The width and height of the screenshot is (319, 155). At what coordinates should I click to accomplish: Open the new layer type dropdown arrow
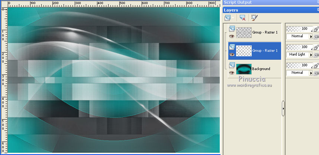233,18
